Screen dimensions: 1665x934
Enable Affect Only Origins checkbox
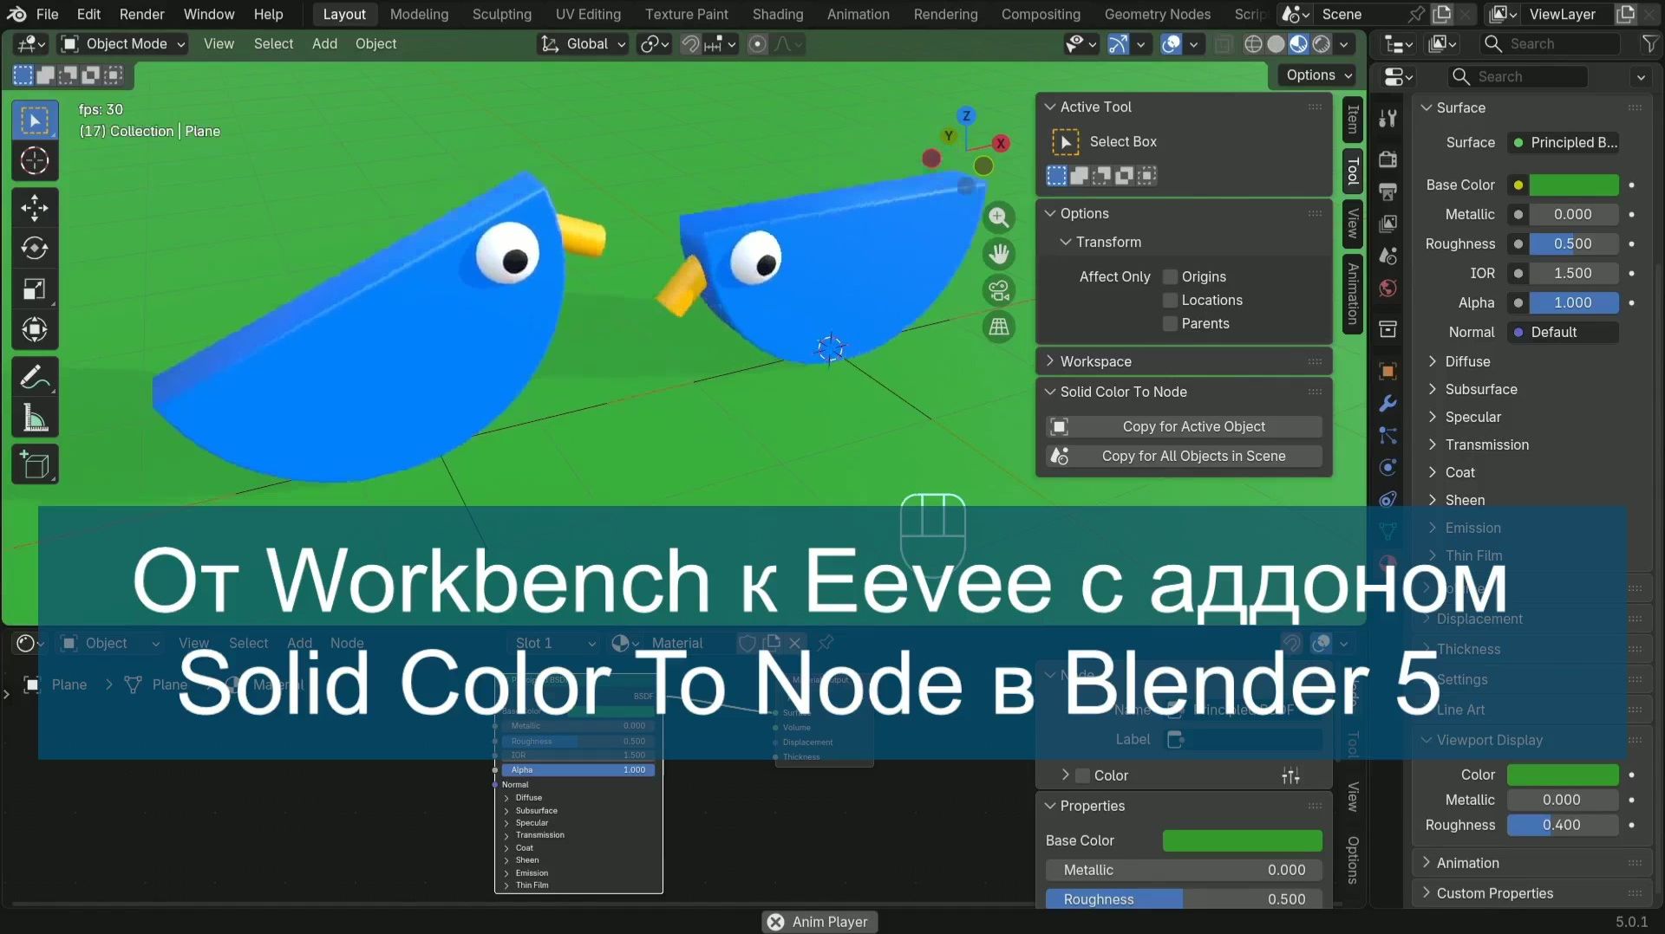click(1171, 276)
